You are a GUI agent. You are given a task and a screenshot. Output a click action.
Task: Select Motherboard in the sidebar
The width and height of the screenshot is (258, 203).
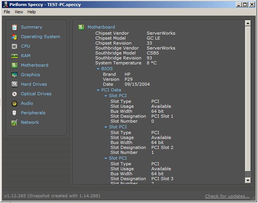pos(35,65)
